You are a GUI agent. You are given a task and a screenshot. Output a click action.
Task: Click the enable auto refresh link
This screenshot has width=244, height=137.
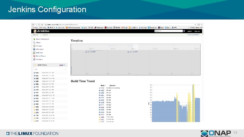[x=193, y=35]
